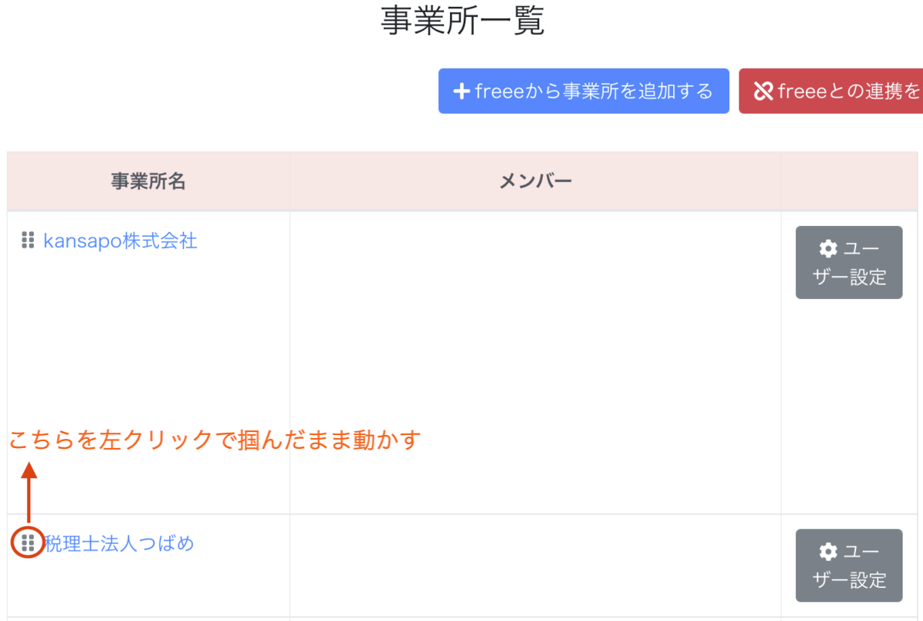Image resolution: width=923 pixels, height=621 pixels.
Task: Click the drag handle beside kansapo株式会社
Action: pyautogui.click(x=28, y=240)
